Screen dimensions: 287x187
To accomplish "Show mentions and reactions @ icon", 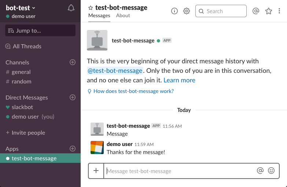I will tap(256, 11).
